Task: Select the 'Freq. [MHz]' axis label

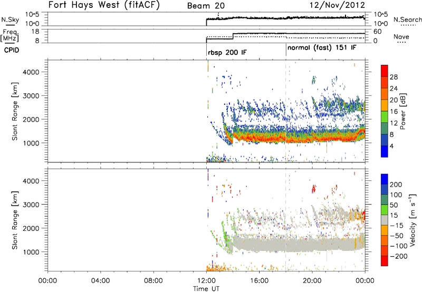Action: pos(10,35)
